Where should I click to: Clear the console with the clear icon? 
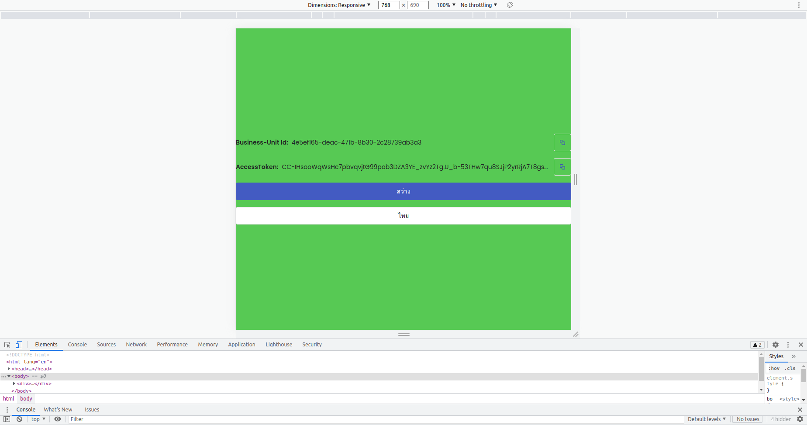pyautogui.click(x=19, y=419)
